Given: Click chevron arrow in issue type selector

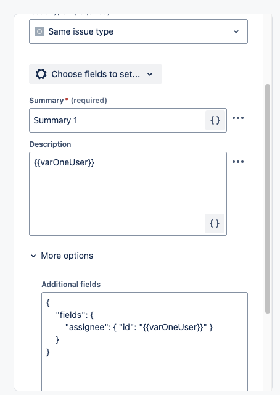Looking at the screenshot, I should pos(236,31).
